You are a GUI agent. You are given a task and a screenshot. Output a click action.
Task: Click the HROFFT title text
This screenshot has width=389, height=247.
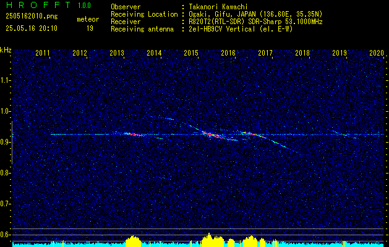click(x=38, y=5)
